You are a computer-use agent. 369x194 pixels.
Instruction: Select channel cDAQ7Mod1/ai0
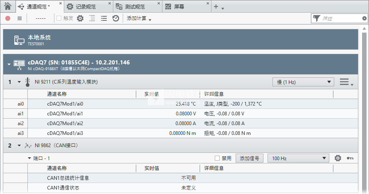pos(65,104)
